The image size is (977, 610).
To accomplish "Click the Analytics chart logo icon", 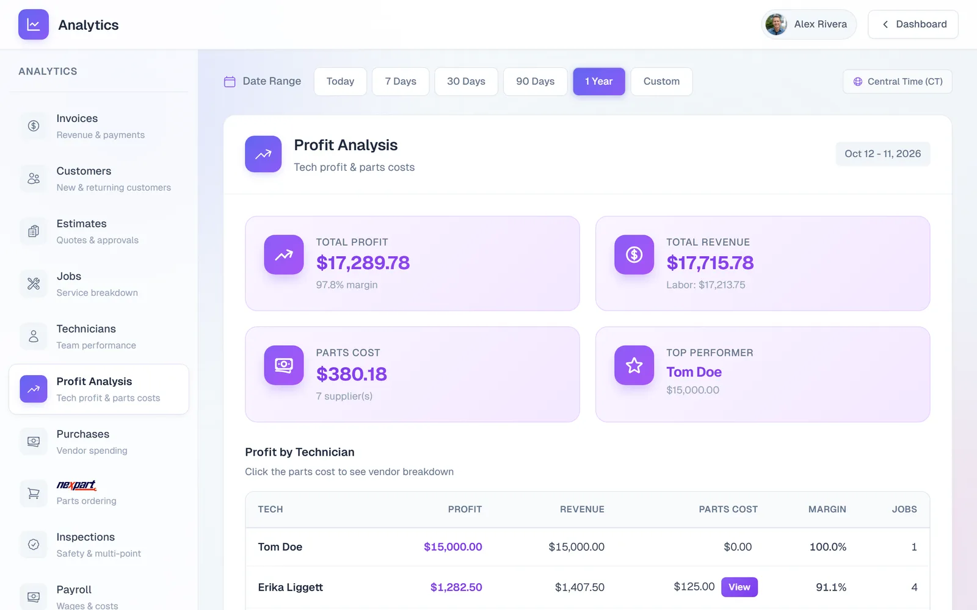I will pyautogui.click(x=34, y=24).
